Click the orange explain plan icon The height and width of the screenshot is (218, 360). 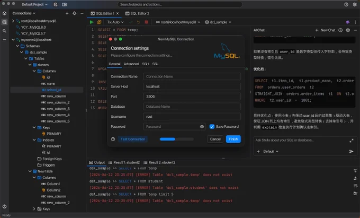99,22
